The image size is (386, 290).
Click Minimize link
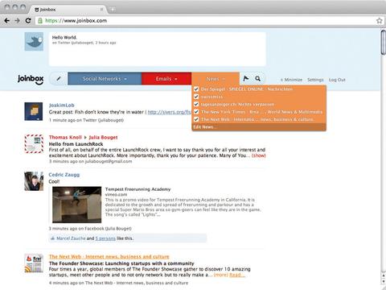click(291, 80)
